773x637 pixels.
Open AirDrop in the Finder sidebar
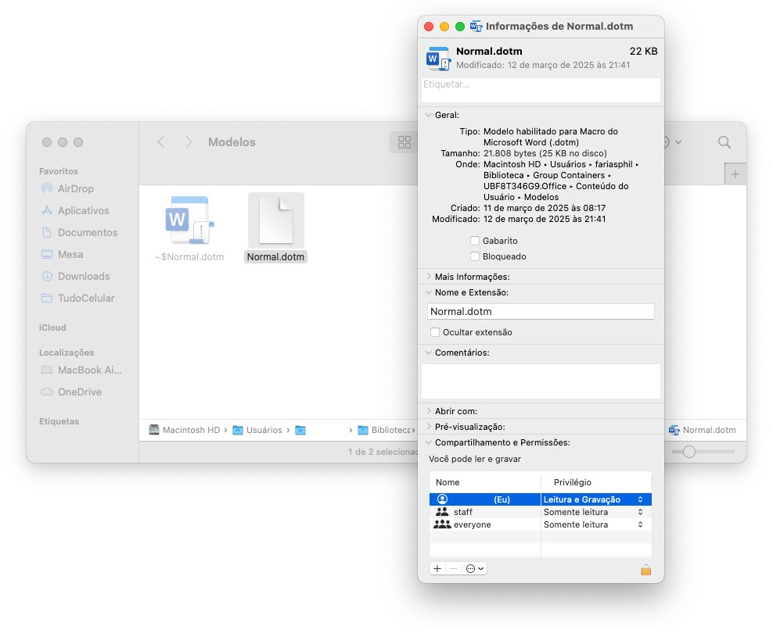point(75,188)
